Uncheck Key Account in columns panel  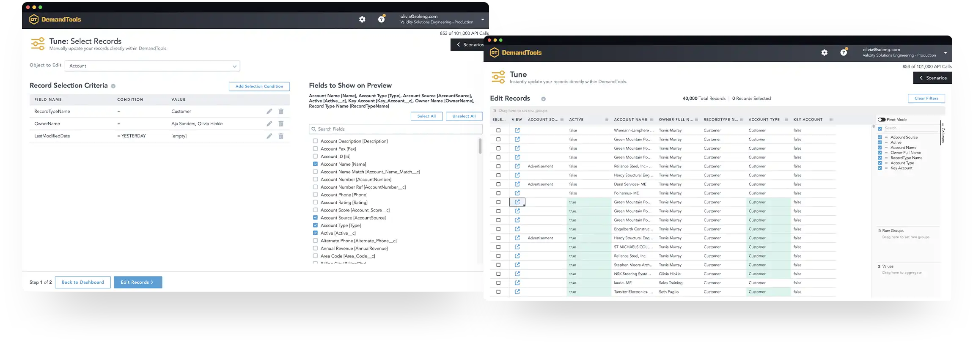click(x=880, y=168)
